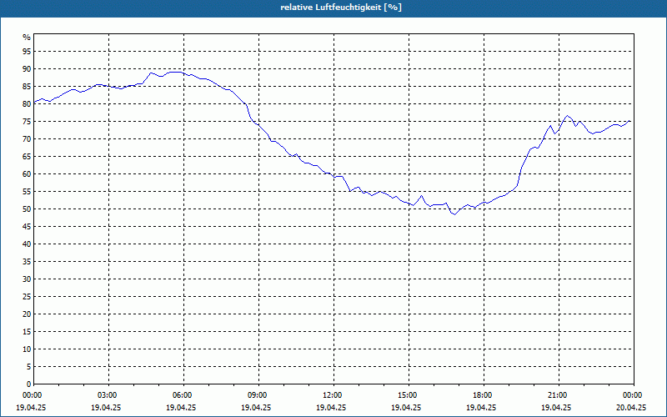667x417 pixels.
Task: Pick the '21:00' time label
Action: 559,395
